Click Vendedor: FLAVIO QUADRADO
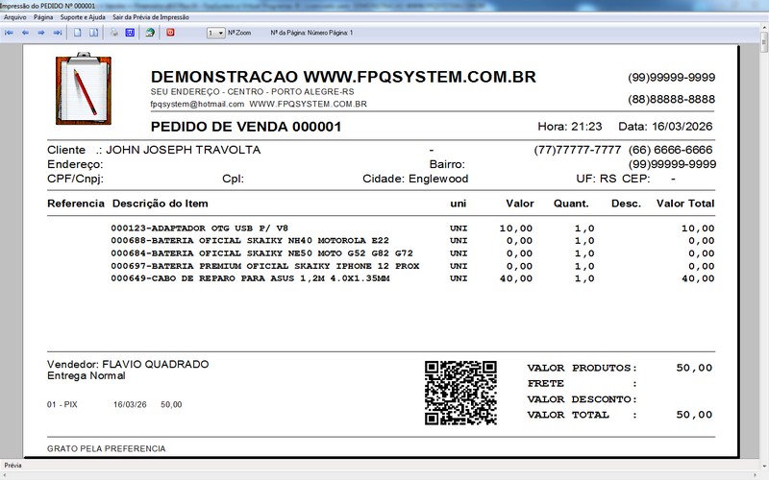Screen dimensions: 769x480 128,364
